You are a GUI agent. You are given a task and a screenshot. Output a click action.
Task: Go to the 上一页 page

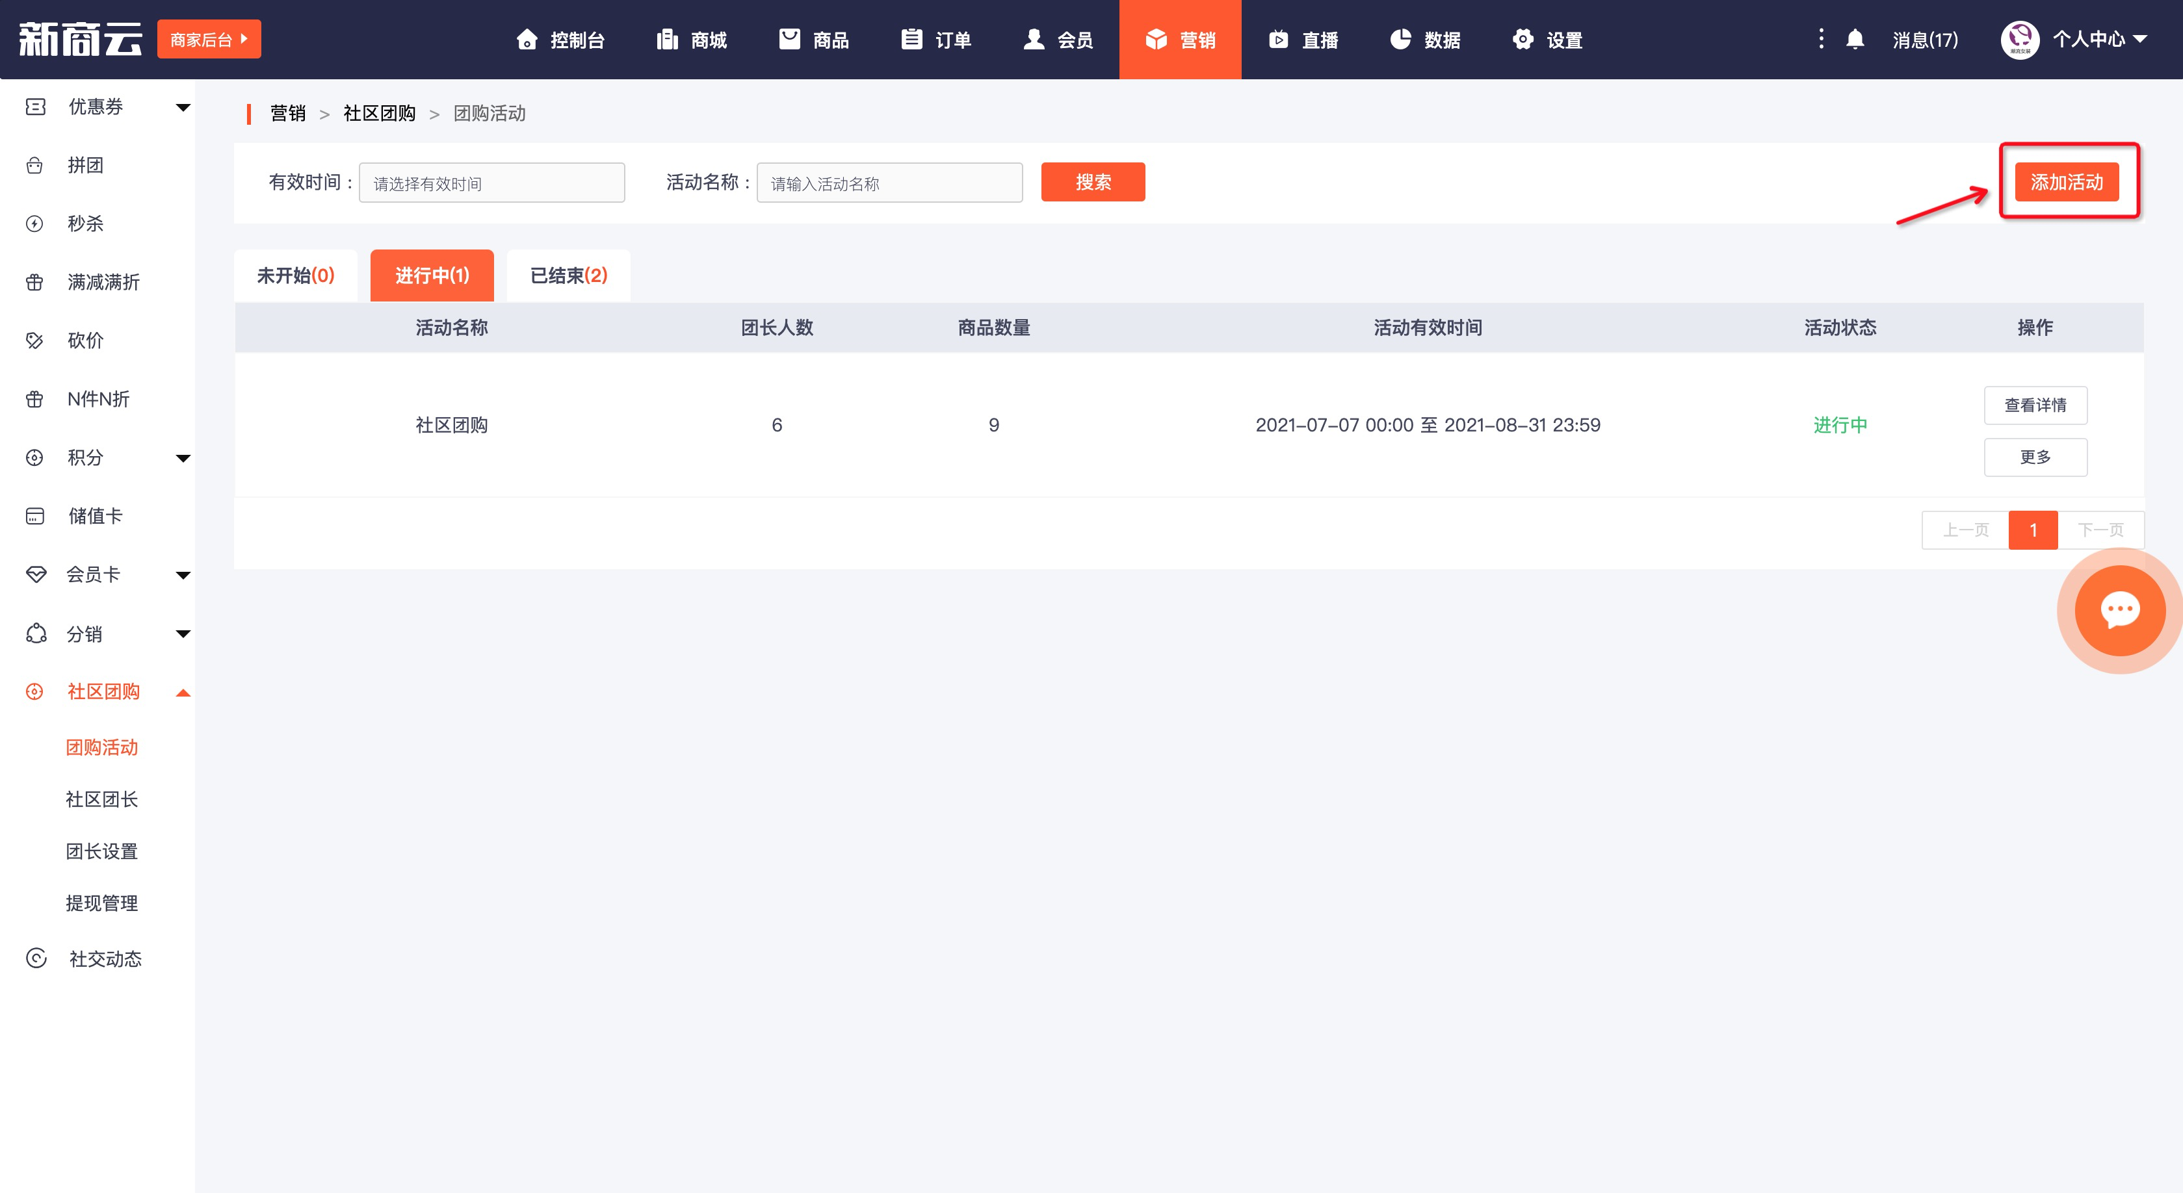pos(1965,530)
